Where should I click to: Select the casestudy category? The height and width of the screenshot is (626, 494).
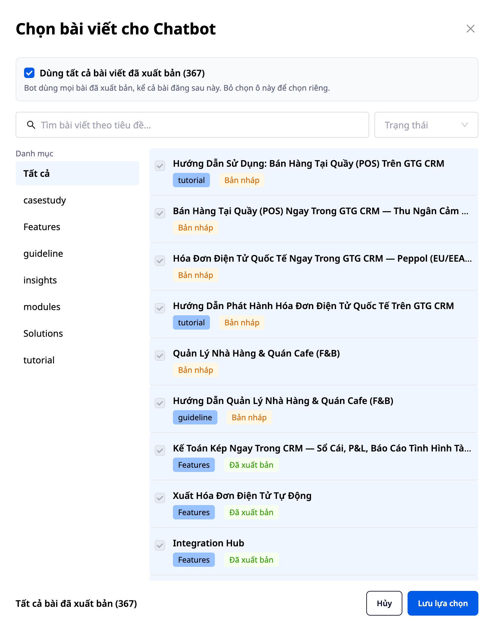tap(77, 200)
